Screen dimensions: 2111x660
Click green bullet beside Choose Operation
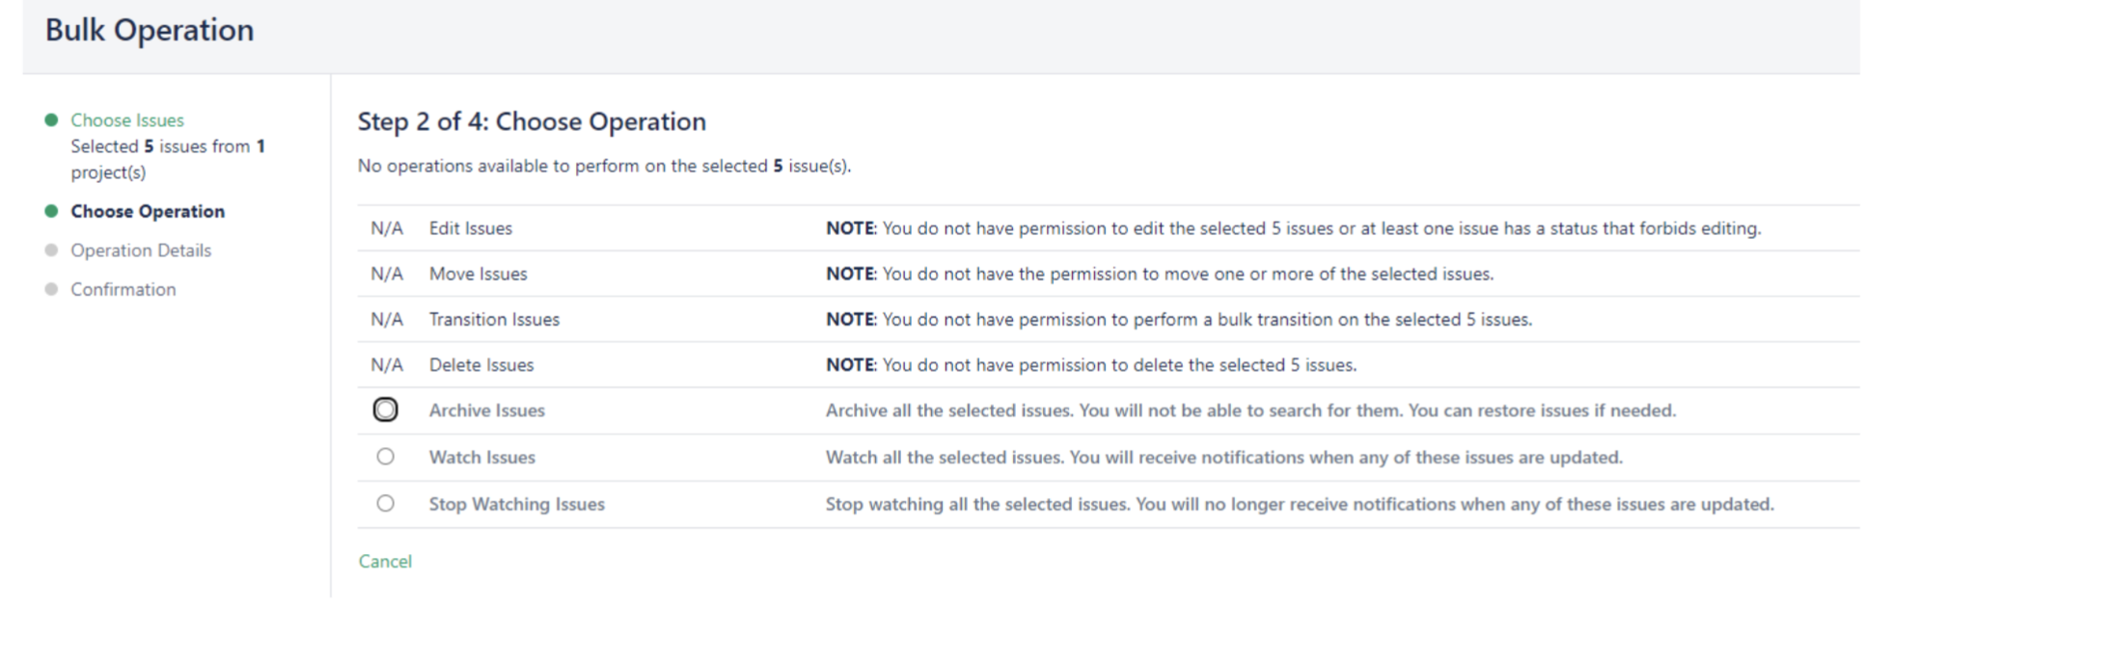click(51, 211)
